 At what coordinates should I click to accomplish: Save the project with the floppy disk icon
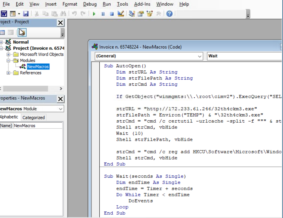(x=26, y=14)
